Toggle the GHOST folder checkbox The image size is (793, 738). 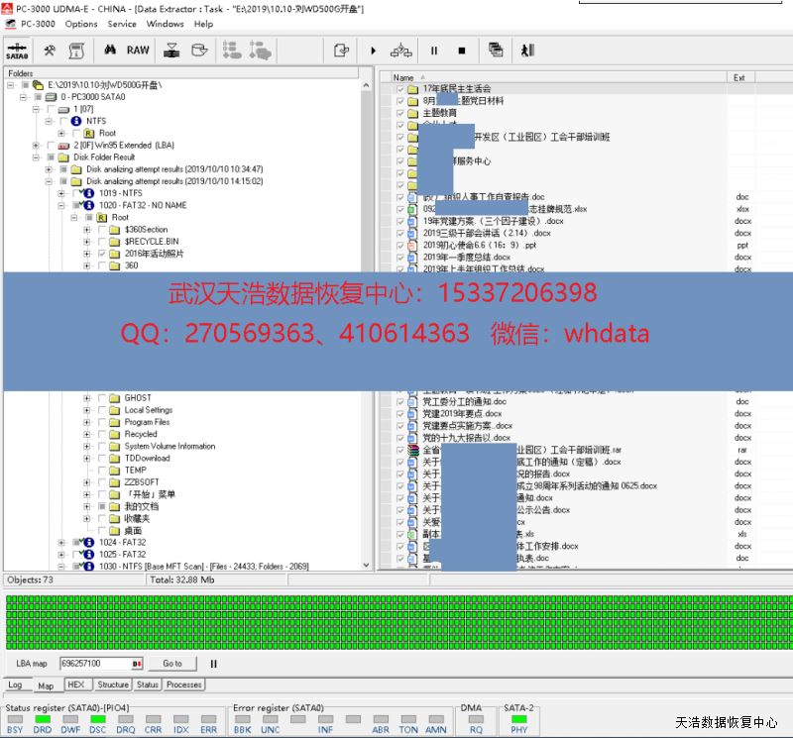click(x=101, y=398)
